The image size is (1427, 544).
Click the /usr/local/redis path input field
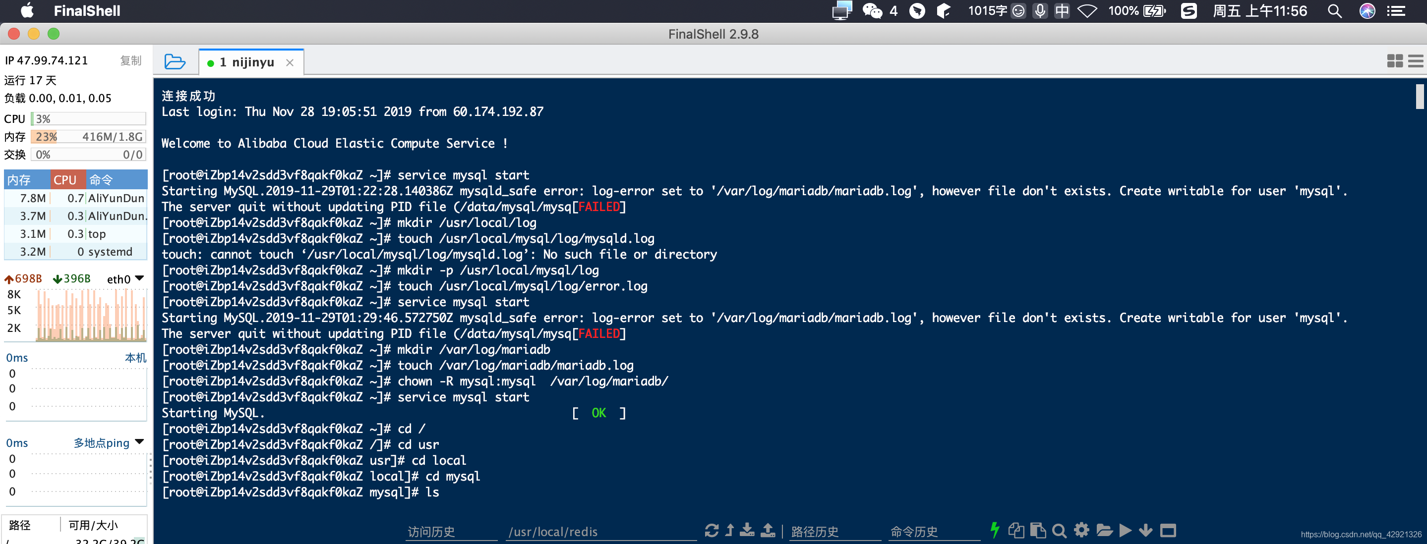coord(600,531)
